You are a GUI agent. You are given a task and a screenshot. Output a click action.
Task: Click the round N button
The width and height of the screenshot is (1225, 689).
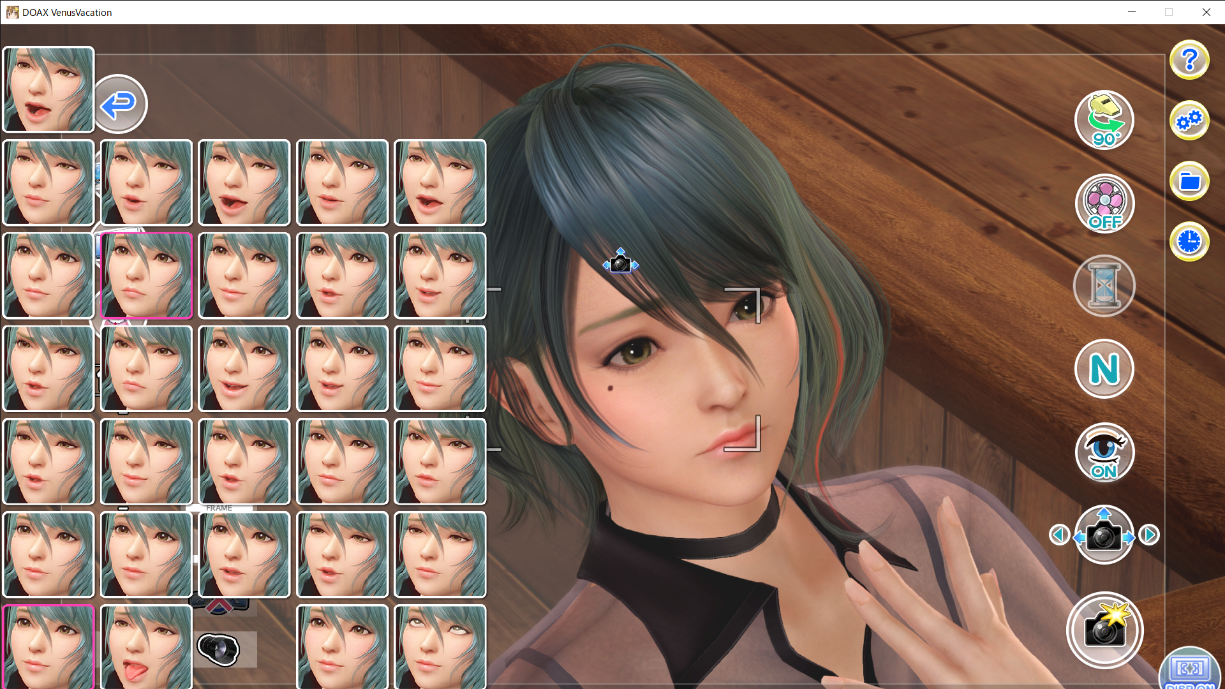coord(1104,369)
